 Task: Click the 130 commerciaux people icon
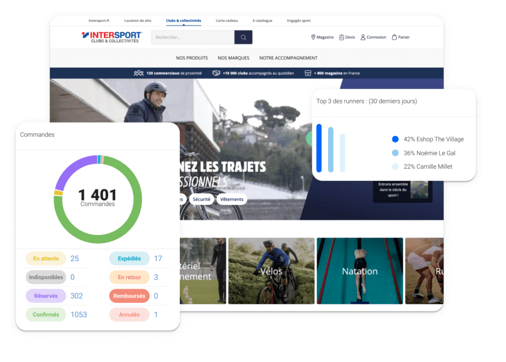tap(138, 73)
